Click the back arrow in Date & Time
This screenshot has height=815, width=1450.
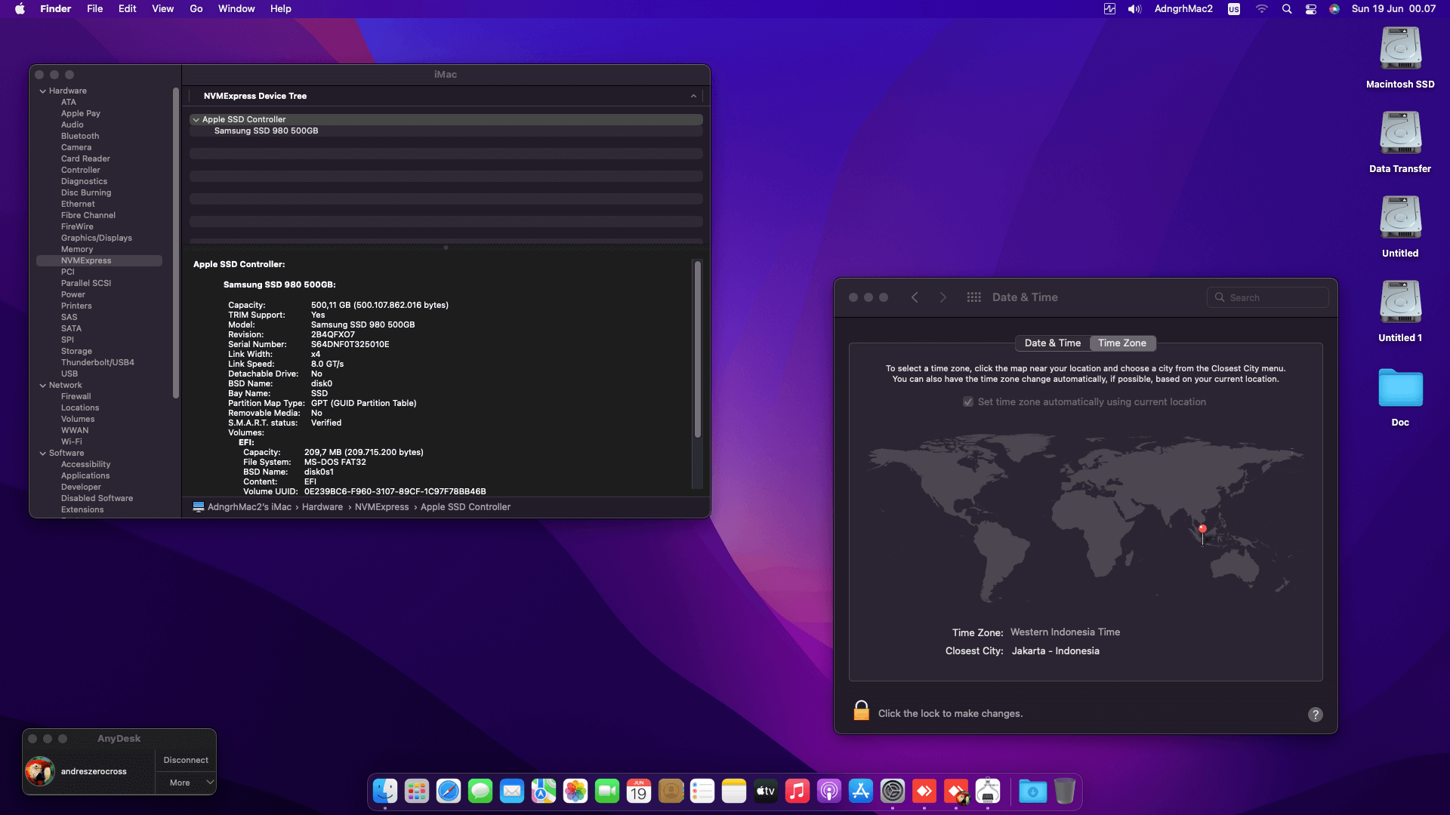(x=915, y=297)
